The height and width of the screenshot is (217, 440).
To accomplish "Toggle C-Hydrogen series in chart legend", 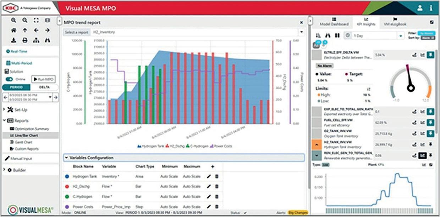I will (197, 146).
